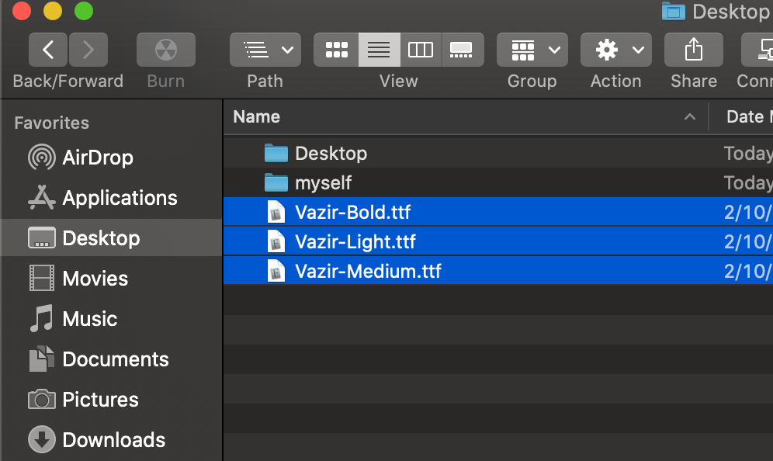Image resolution: width=773 pixels, height=461 pixels.
Task: Switch to column view
Action: pos(421,49)
